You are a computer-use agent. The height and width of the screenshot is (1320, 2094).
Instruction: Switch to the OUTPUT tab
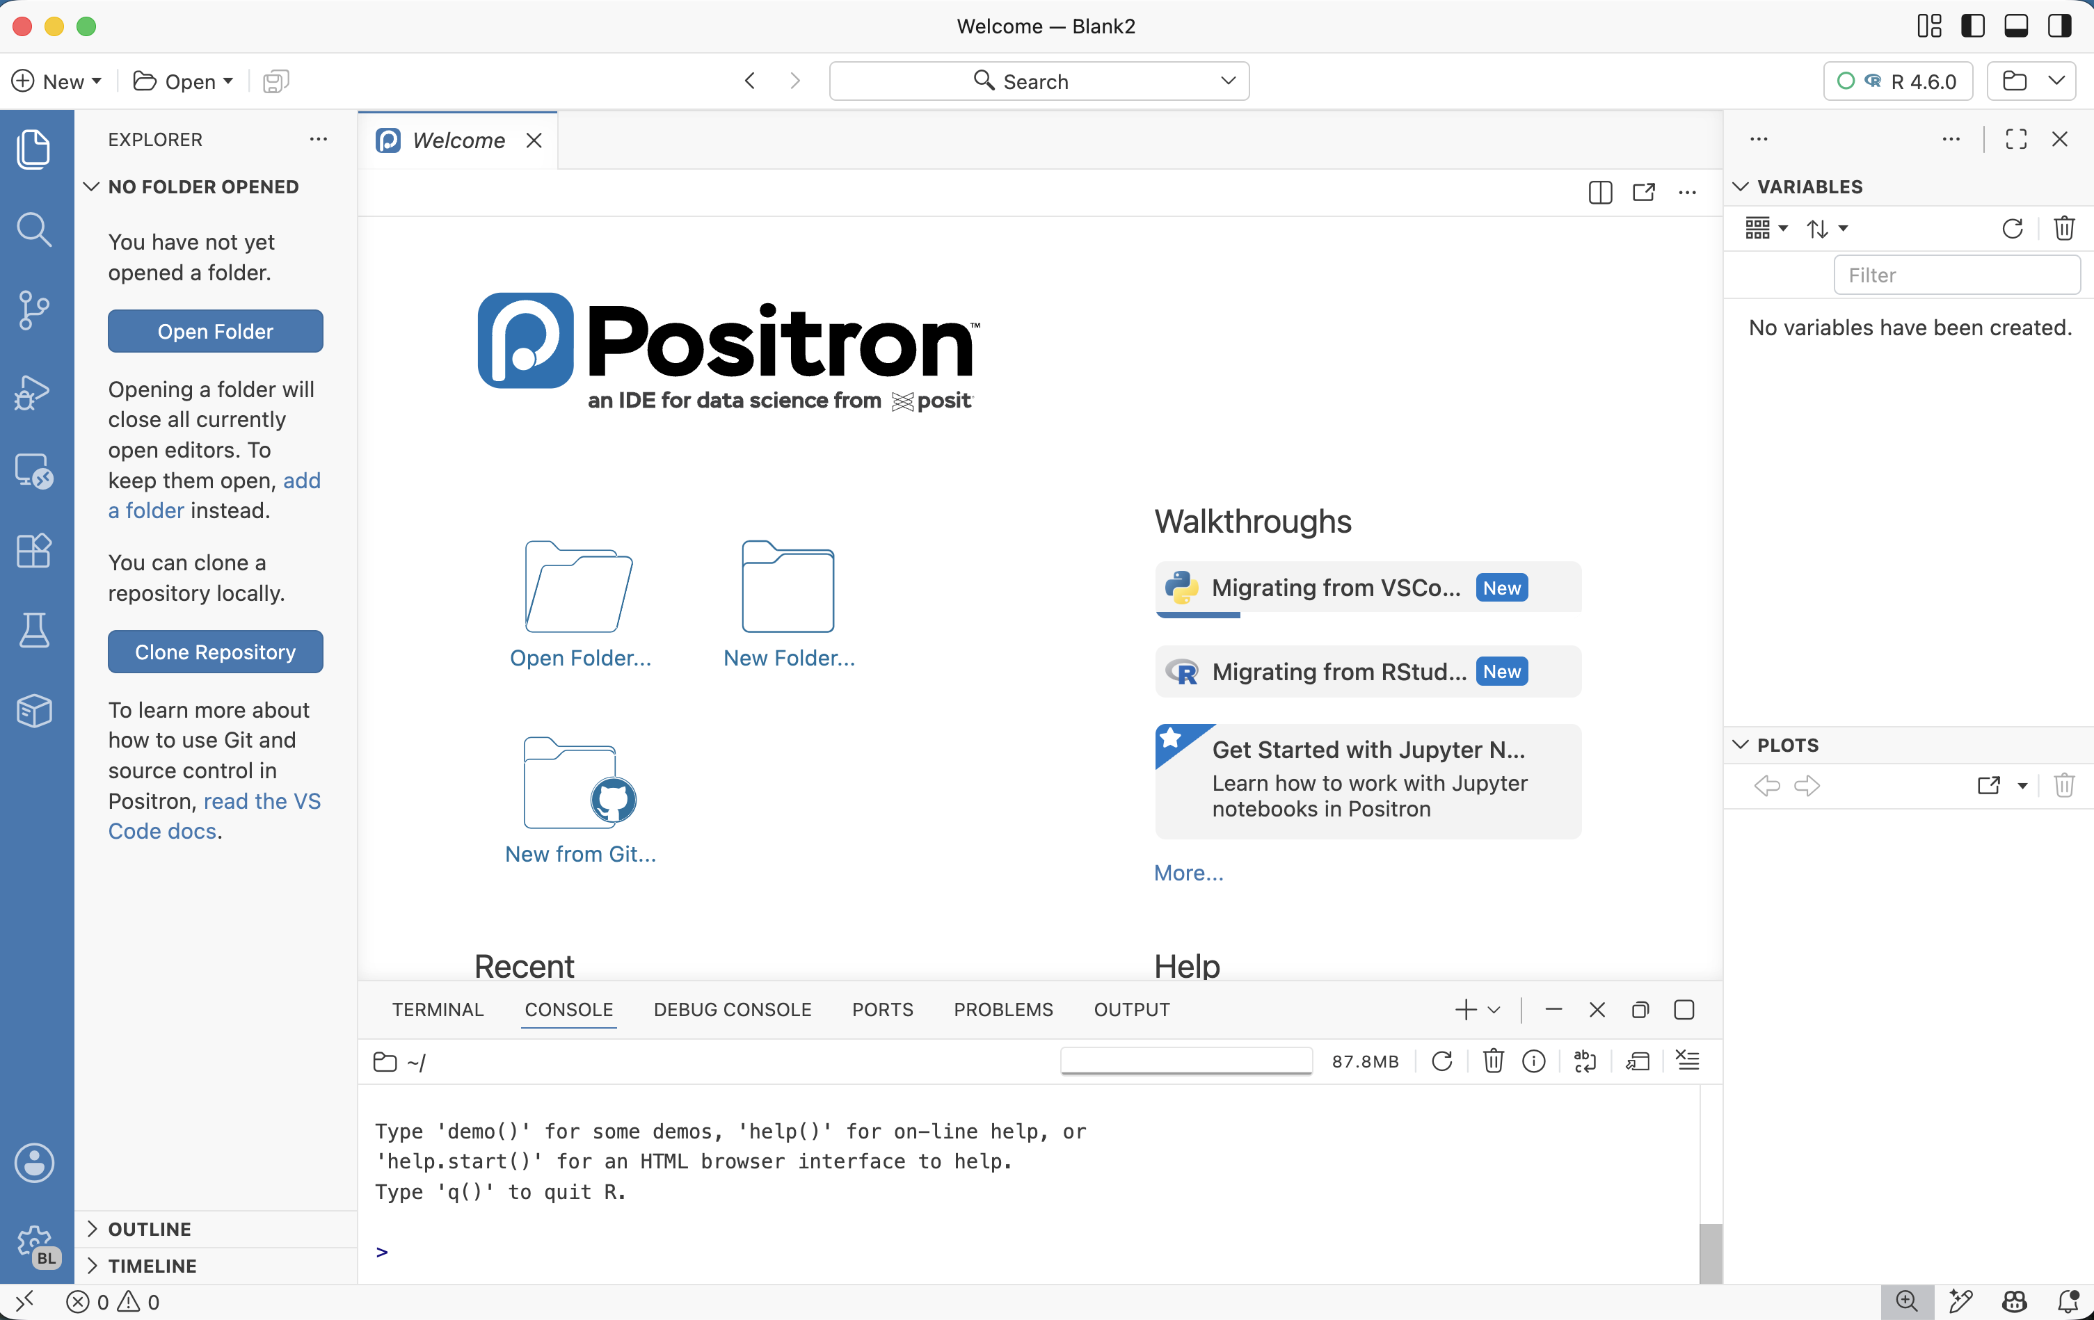[1131, 1008]
